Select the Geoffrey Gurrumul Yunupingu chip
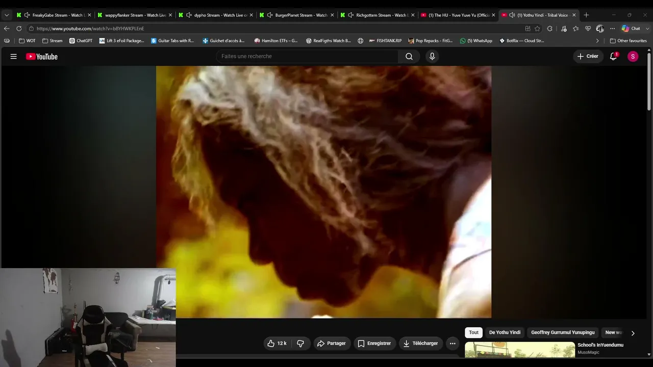Viewport: 653px width, 367px height. pos(563,332)
